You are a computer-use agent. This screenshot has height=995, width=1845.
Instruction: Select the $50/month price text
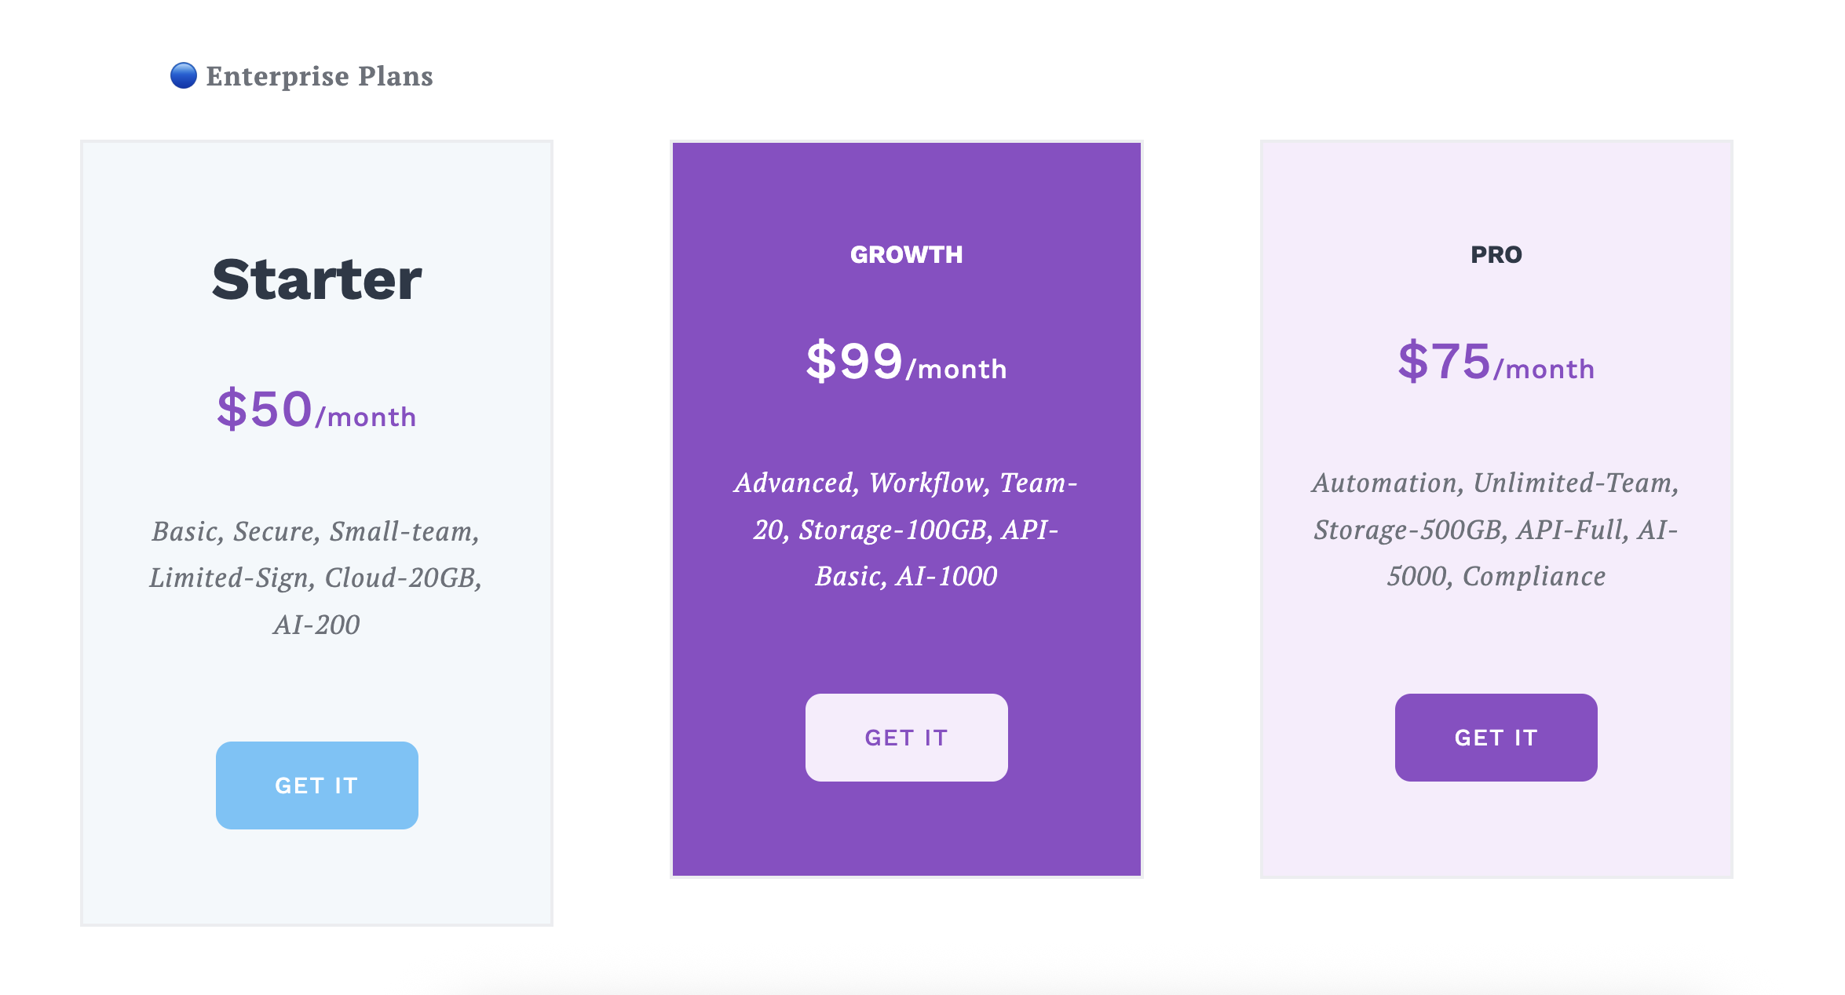(x=316, y=410)
